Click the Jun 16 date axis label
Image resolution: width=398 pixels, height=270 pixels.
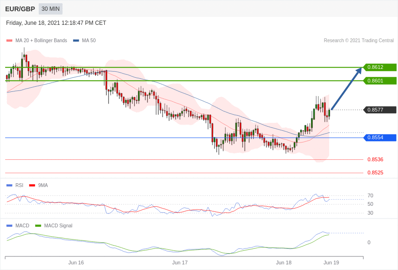[x=76, y=262]
